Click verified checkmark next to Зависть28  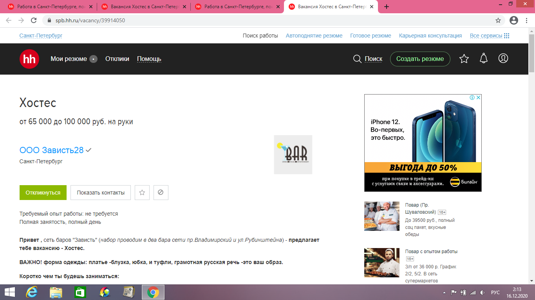pos(89,150)
